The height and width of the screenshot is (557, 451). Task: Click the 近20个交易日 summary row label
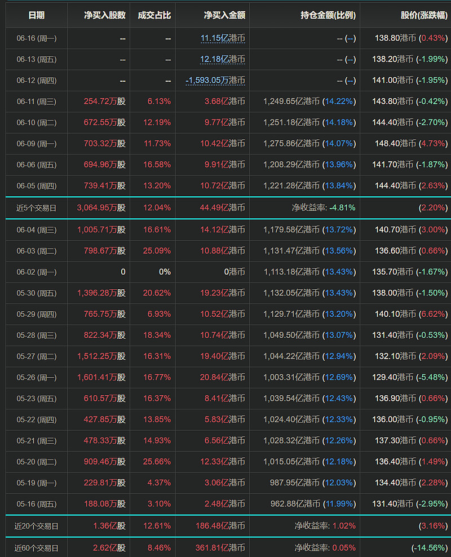37,526
